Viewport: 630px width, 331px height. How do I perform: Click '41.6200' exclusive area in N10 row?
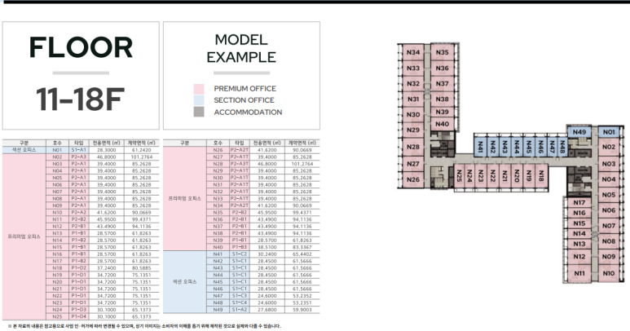coord(107,213)
